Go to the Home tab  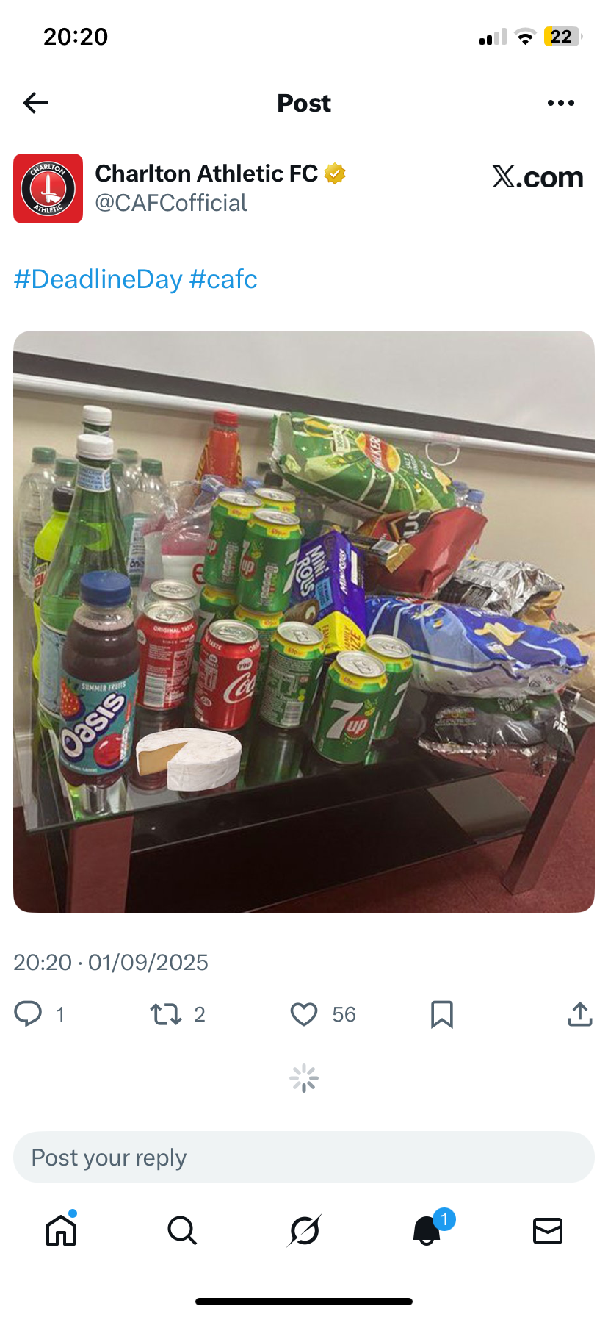(61, 1230)
